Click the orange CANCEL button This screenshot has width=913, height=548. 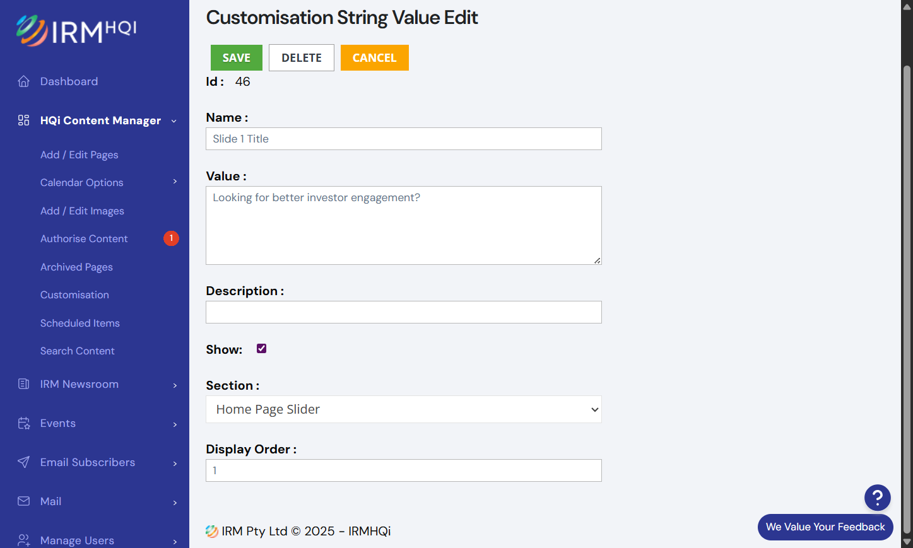[x=375, y=57]
